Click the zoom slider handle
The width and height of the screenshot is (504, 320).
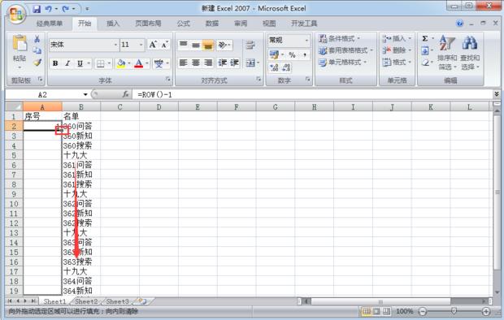pyautogui.click(x=454, y=311)
